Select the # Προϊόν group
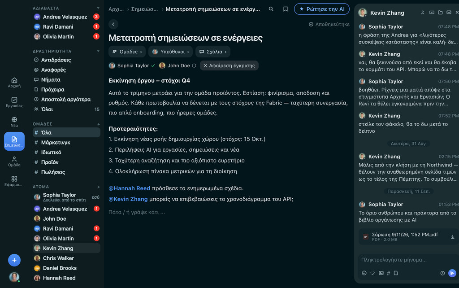This screenshot has width=459, height=288. pyautogui.click(x=66, y=162)
